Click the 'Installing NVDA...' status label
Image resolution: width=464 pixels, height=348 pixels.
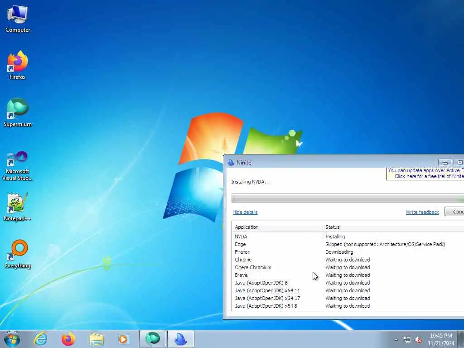point(250,182)
